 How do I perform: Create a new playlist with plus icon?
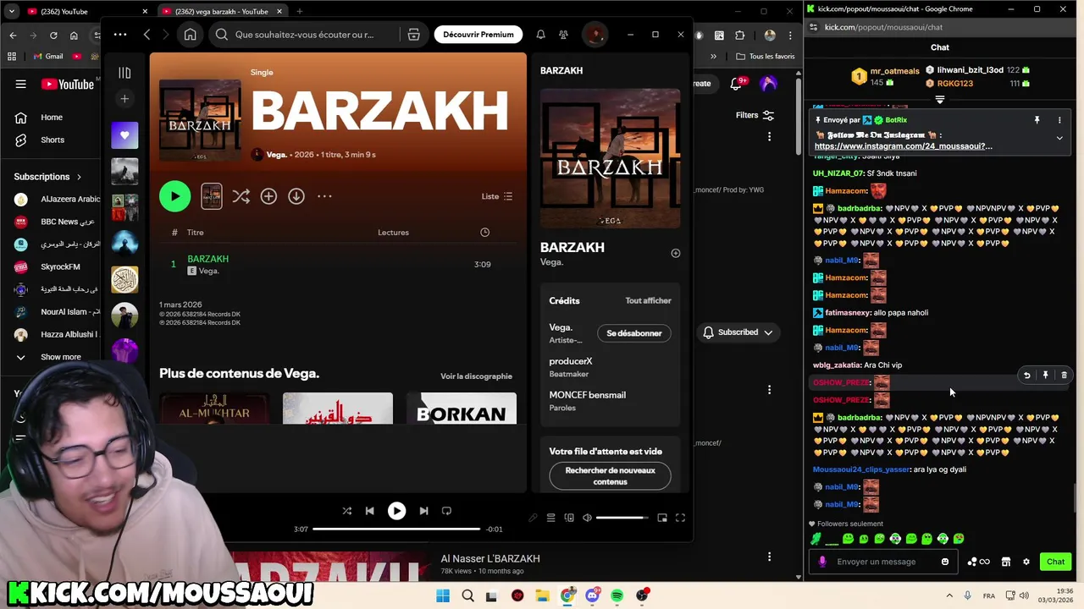124,99
